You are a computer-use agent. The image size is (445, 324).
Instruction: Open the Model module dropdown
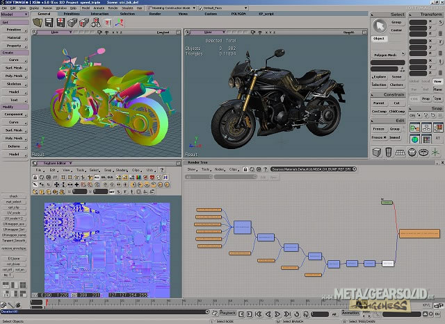point(14,14)
